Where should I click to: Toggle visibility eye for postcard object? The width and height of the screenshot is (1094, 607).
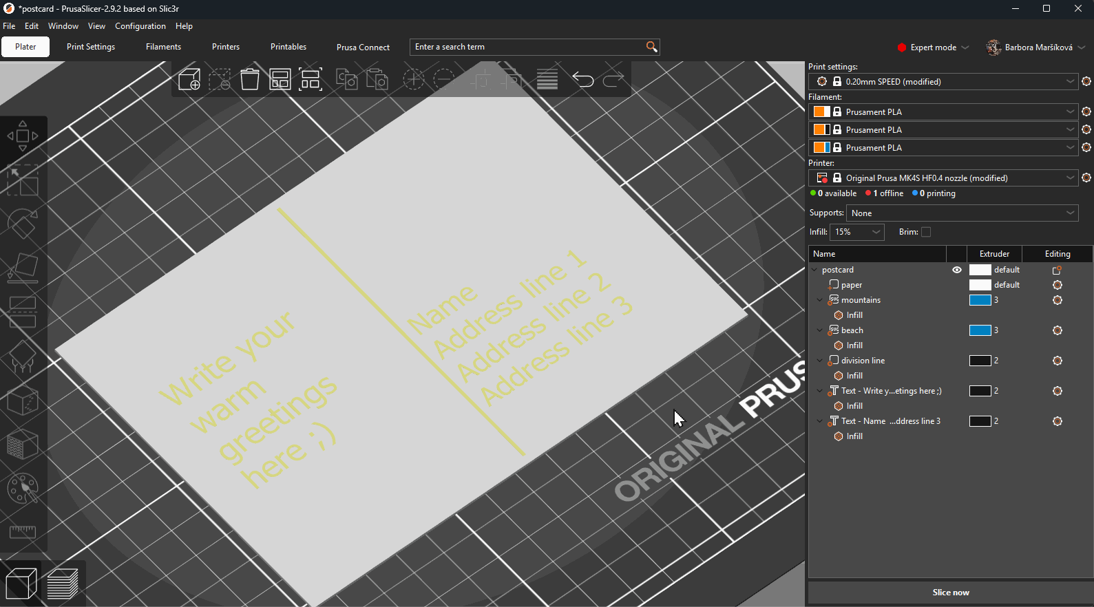[x=957, y=270]
